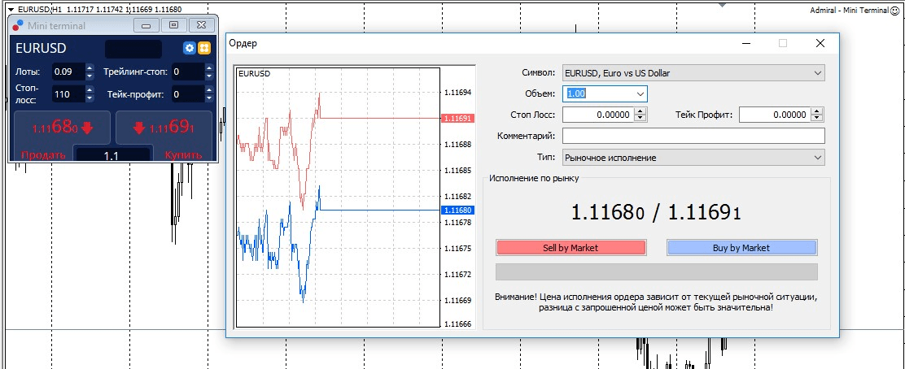Screen dimensions: 905x369
Task: Decrease Трейлинг-стоп value with down arrow
Action: pos(209,76)
